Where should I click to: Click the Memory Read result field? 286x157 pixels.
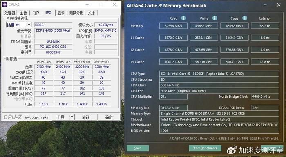tap(173, 26)
